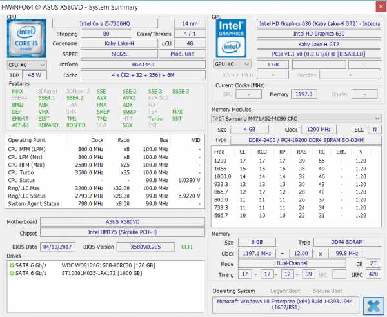Click the Intel Graphics GPU logo
The height and width of the screenshot is (317, 387).
point(231,39)
